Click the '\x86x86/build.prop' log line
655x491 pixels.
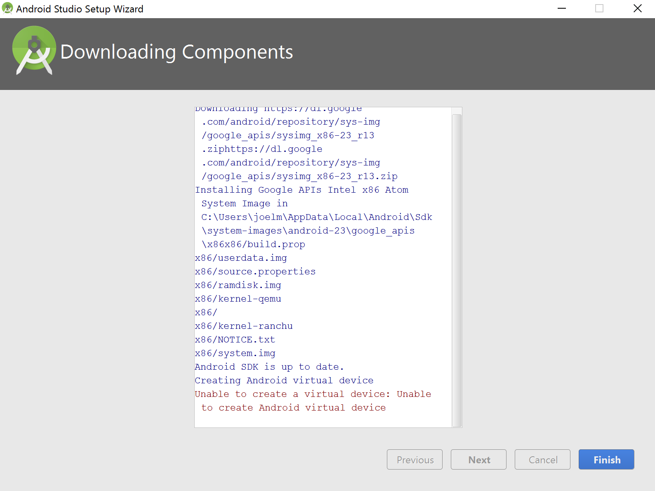(253, 244)
